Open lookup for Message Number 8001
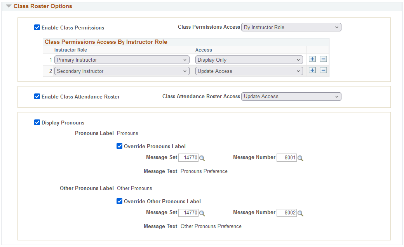404x247 pixels. (x=300, y=158)
